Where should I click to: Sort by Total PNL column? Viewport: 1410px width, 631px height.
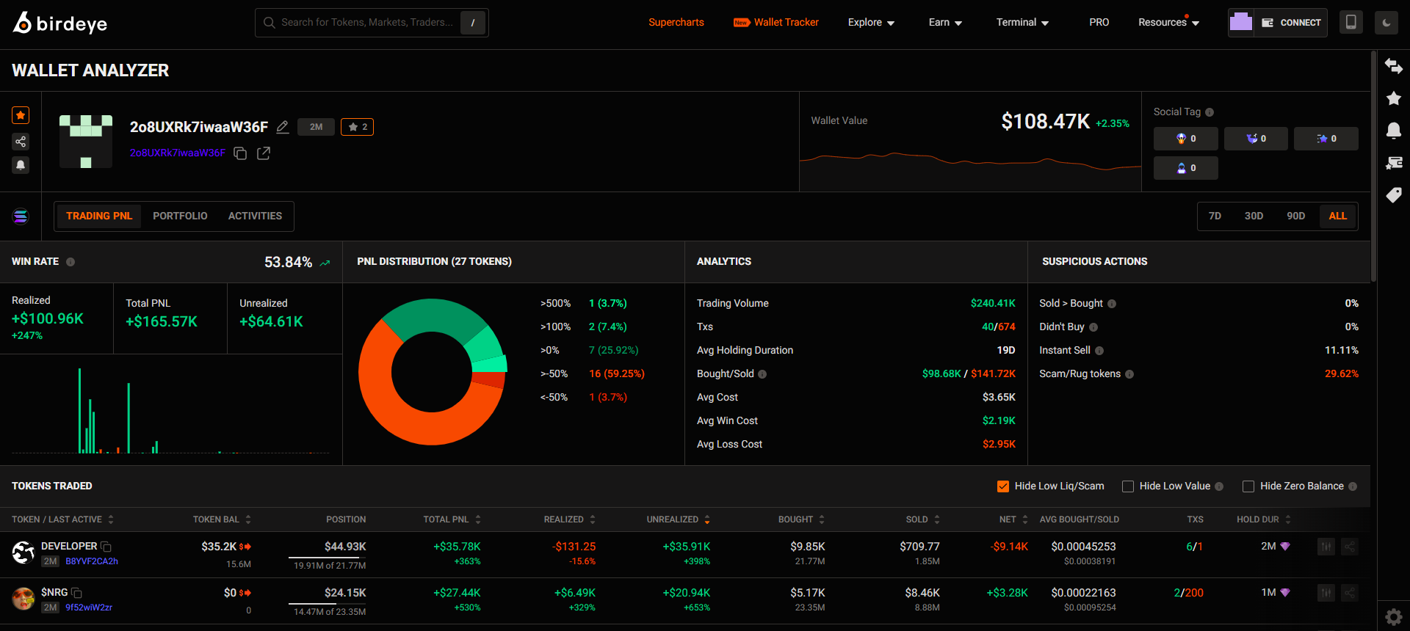[452, 519]
